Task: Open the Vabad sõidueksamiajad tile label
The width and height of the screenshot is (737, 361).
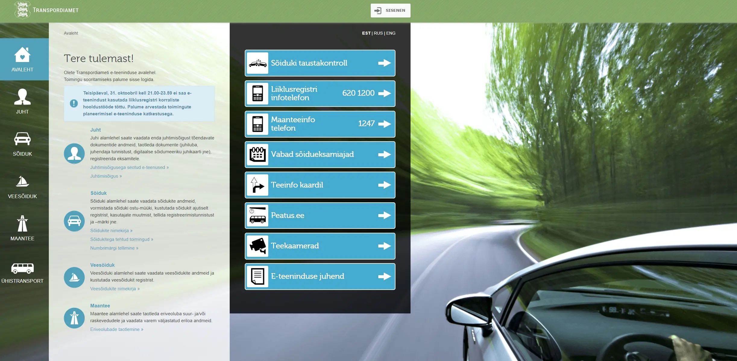Action: click(x=312, y=154)
